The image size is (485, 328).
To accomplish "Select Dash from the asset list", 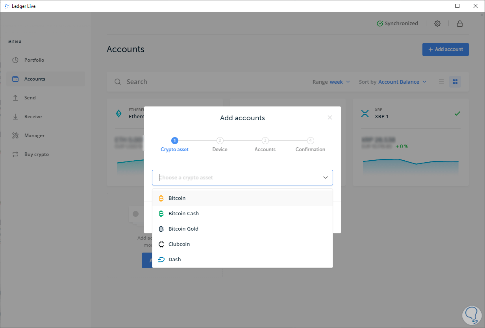I will pos(242,260).
